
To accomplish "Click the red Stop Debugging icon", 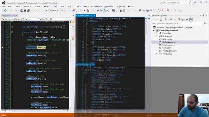I will [84, 11].
